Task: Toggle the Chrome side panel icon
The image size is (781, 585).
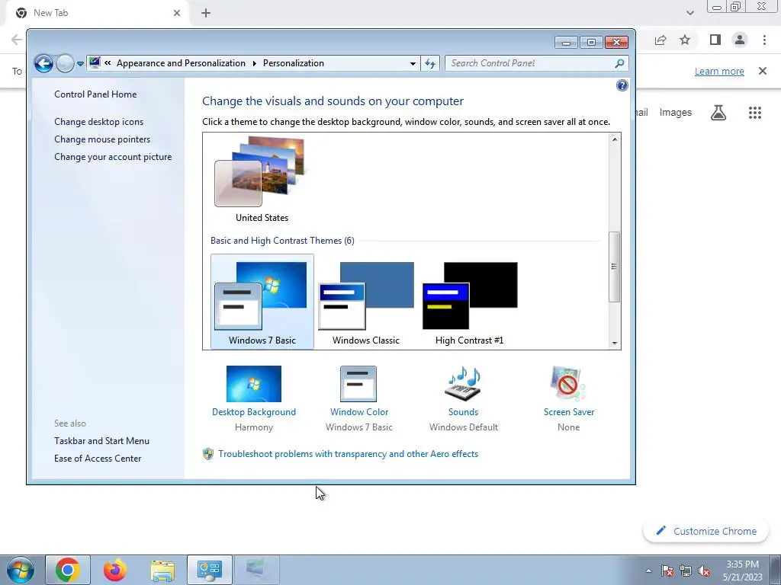Action: 715,40
